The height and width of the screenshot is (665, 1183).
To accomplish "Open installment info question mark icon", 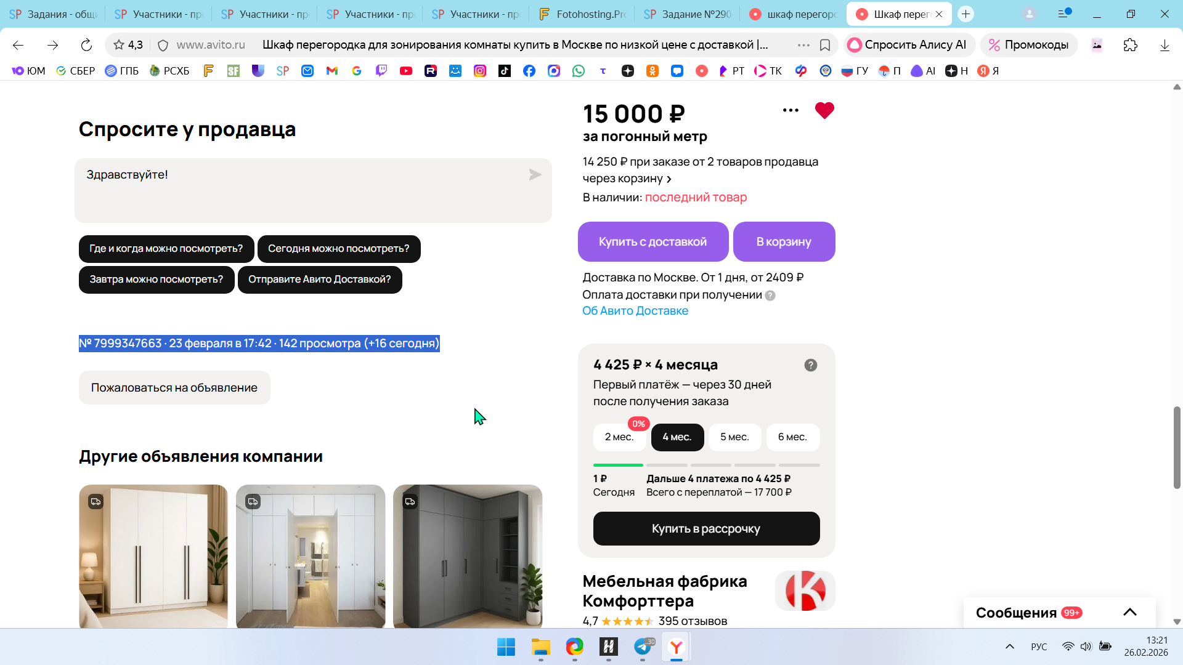I will coord(810,365).
